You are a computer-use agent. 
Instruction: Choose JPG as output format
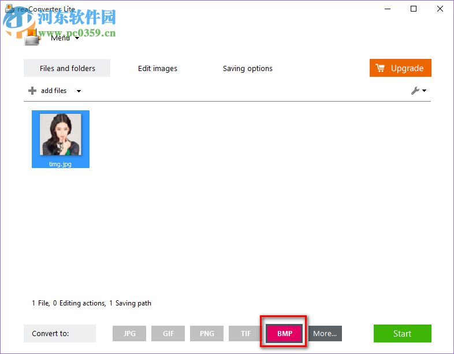(x=129, y=333)
